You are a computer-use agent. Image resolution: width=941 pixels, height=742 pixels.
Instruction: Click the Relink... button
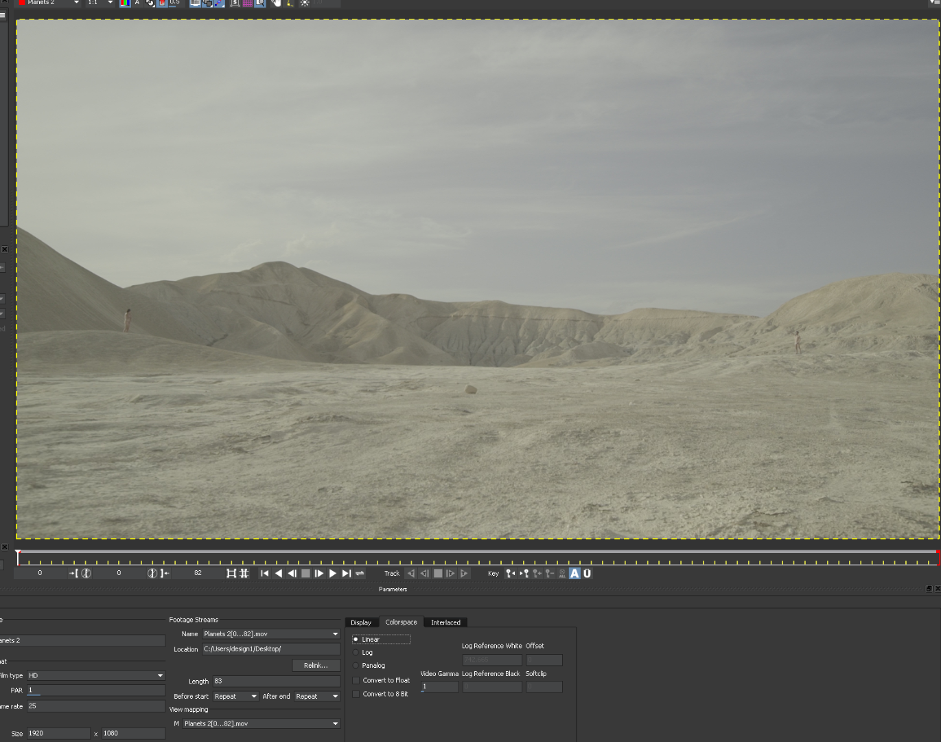[x=316, y=666]
